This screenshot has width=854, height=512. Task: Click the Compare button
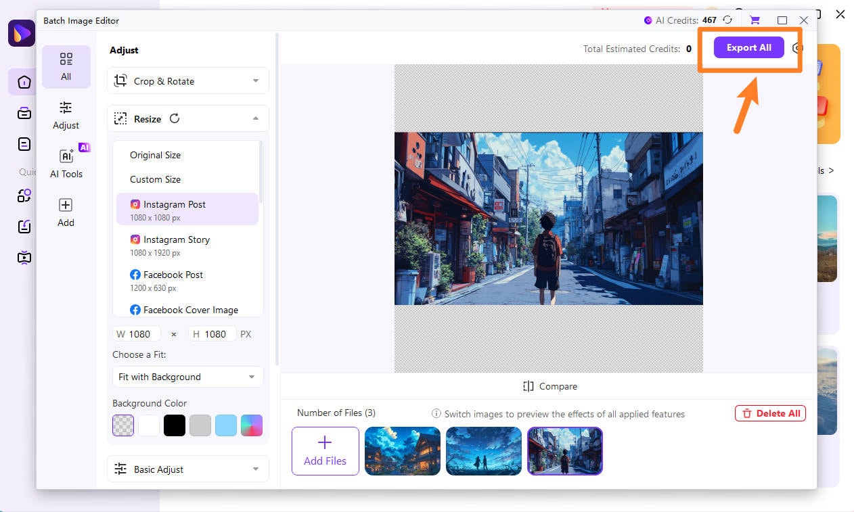549,386
